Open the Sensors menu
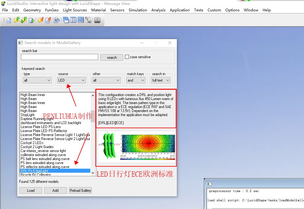Screen dimensions: 304x209 pyautogui.click(x=117, y=10)
